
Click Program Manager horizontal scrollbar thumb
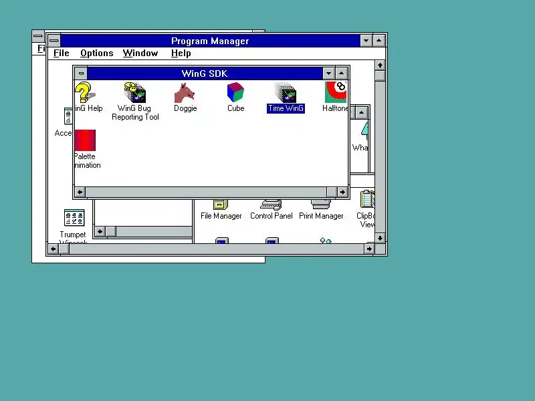pyautogui.click(x=64, y=249)
